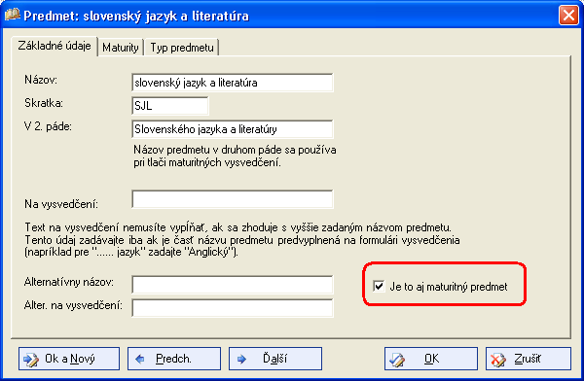Uncheck Je to aj maturitný predmet
Screen dimensions: 584x381
379,286
